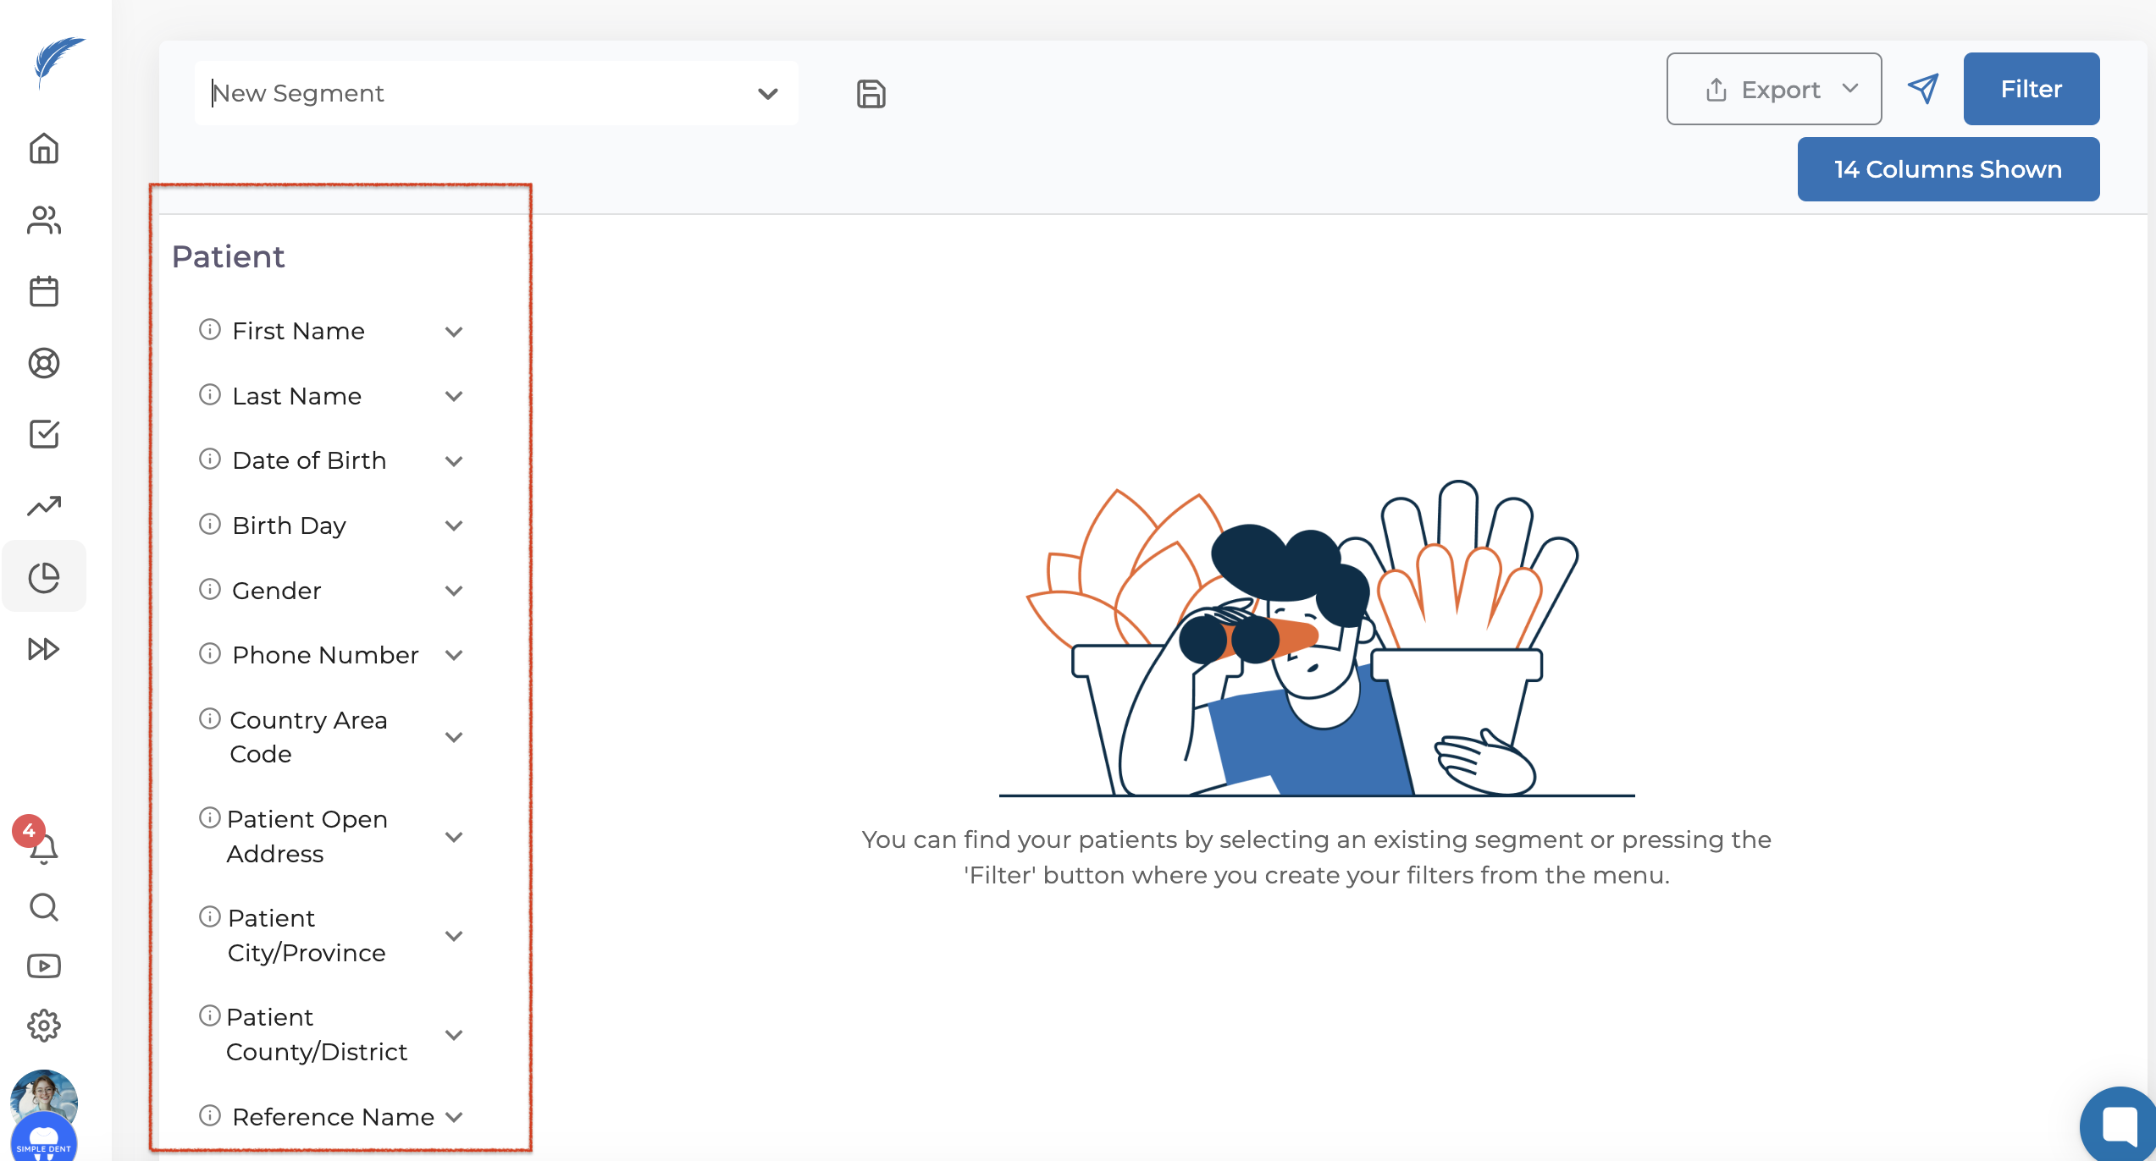Viewport: 2156px width, 1161px height.
Task: Expand the First Name filter
Action: click(454, 332)
